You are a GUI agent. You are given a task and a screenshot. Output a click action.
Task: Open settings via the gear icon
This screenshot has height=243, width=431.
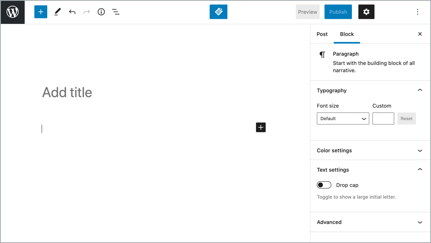366,12
